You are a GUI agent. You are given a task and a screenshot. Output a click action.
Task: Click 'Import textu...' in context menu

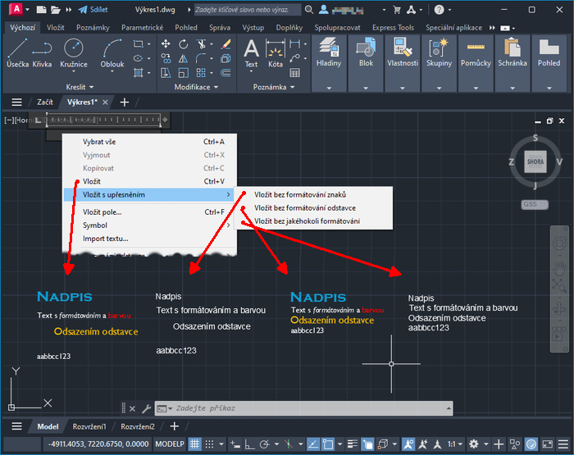[106, 239]
